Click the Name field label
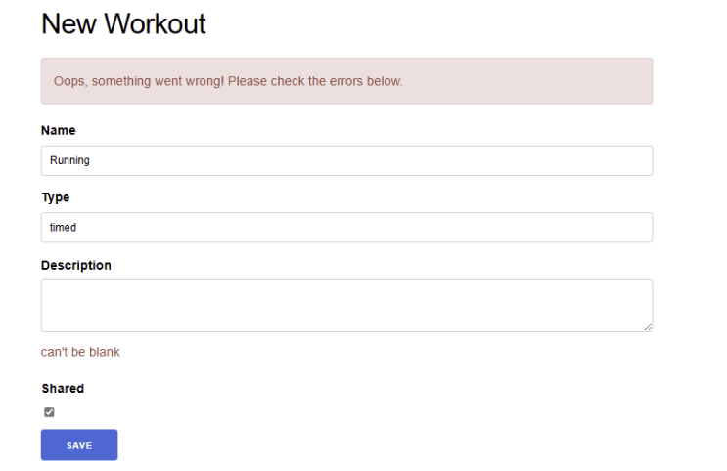 pyautogui.click(x=59, y=130)
